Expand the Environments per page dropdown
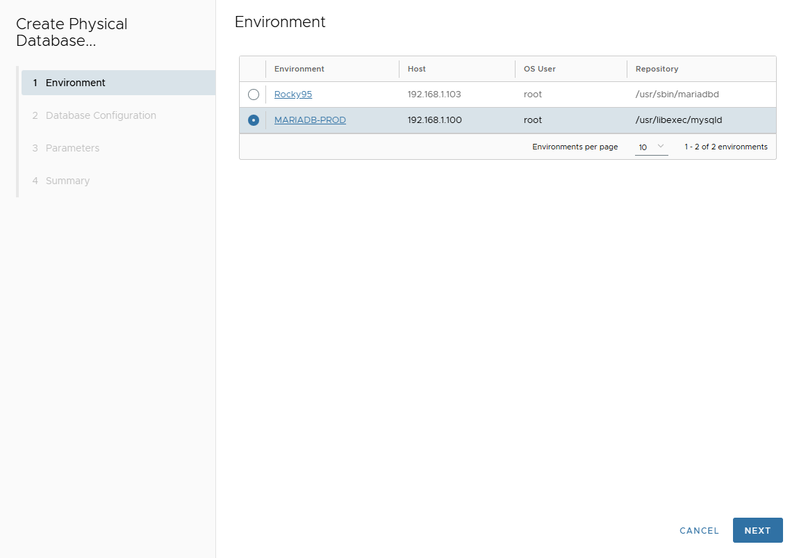 651,147
